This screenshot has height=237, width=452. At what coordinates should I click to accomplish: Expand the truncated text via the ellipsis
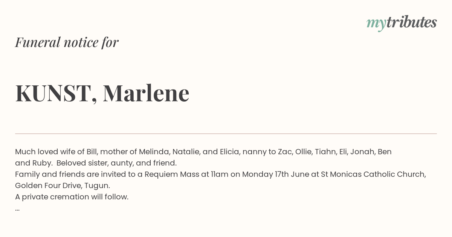click(x=17, y=209)
